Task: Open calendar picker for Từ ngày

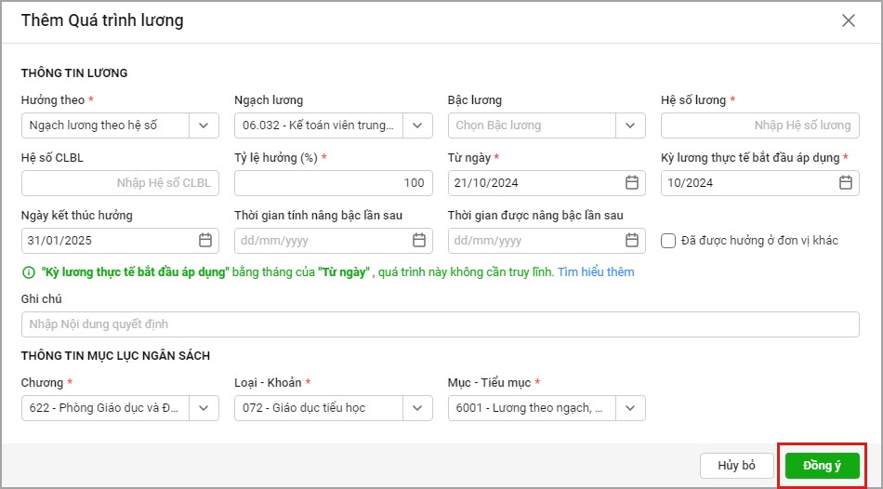Action: tap(632, 183)
